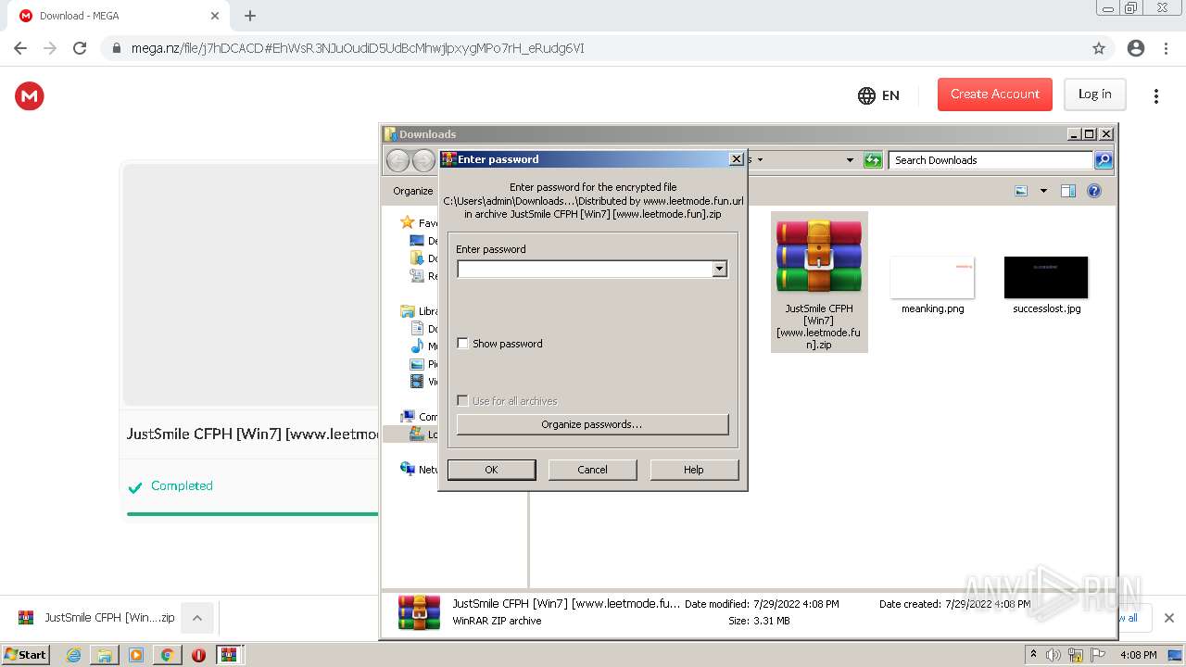Open Windows Start menu

click(x=25, y=654)
